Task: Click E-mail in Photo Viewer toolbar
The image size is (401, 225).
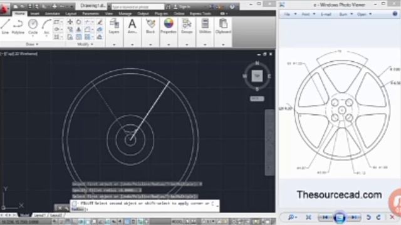Action: click(326, 14)
